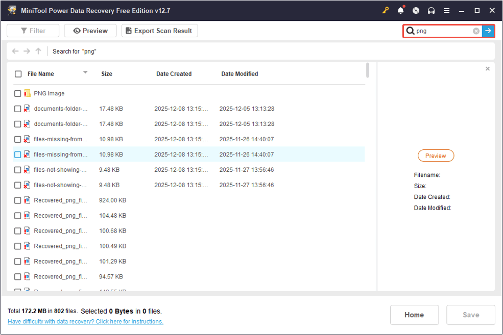The width and height of the screenshot is (503, 335).
Task: Open the hamburger menu in title bar
Action: pos(446,10)
